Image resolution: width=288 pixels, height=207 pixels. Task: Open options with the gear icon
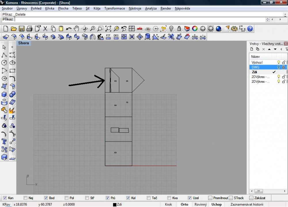point(234,28)
